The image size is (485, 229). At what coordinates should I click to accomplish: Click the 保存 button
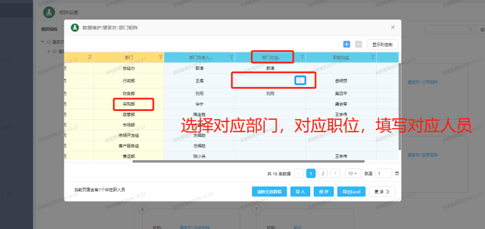(324, 192)
